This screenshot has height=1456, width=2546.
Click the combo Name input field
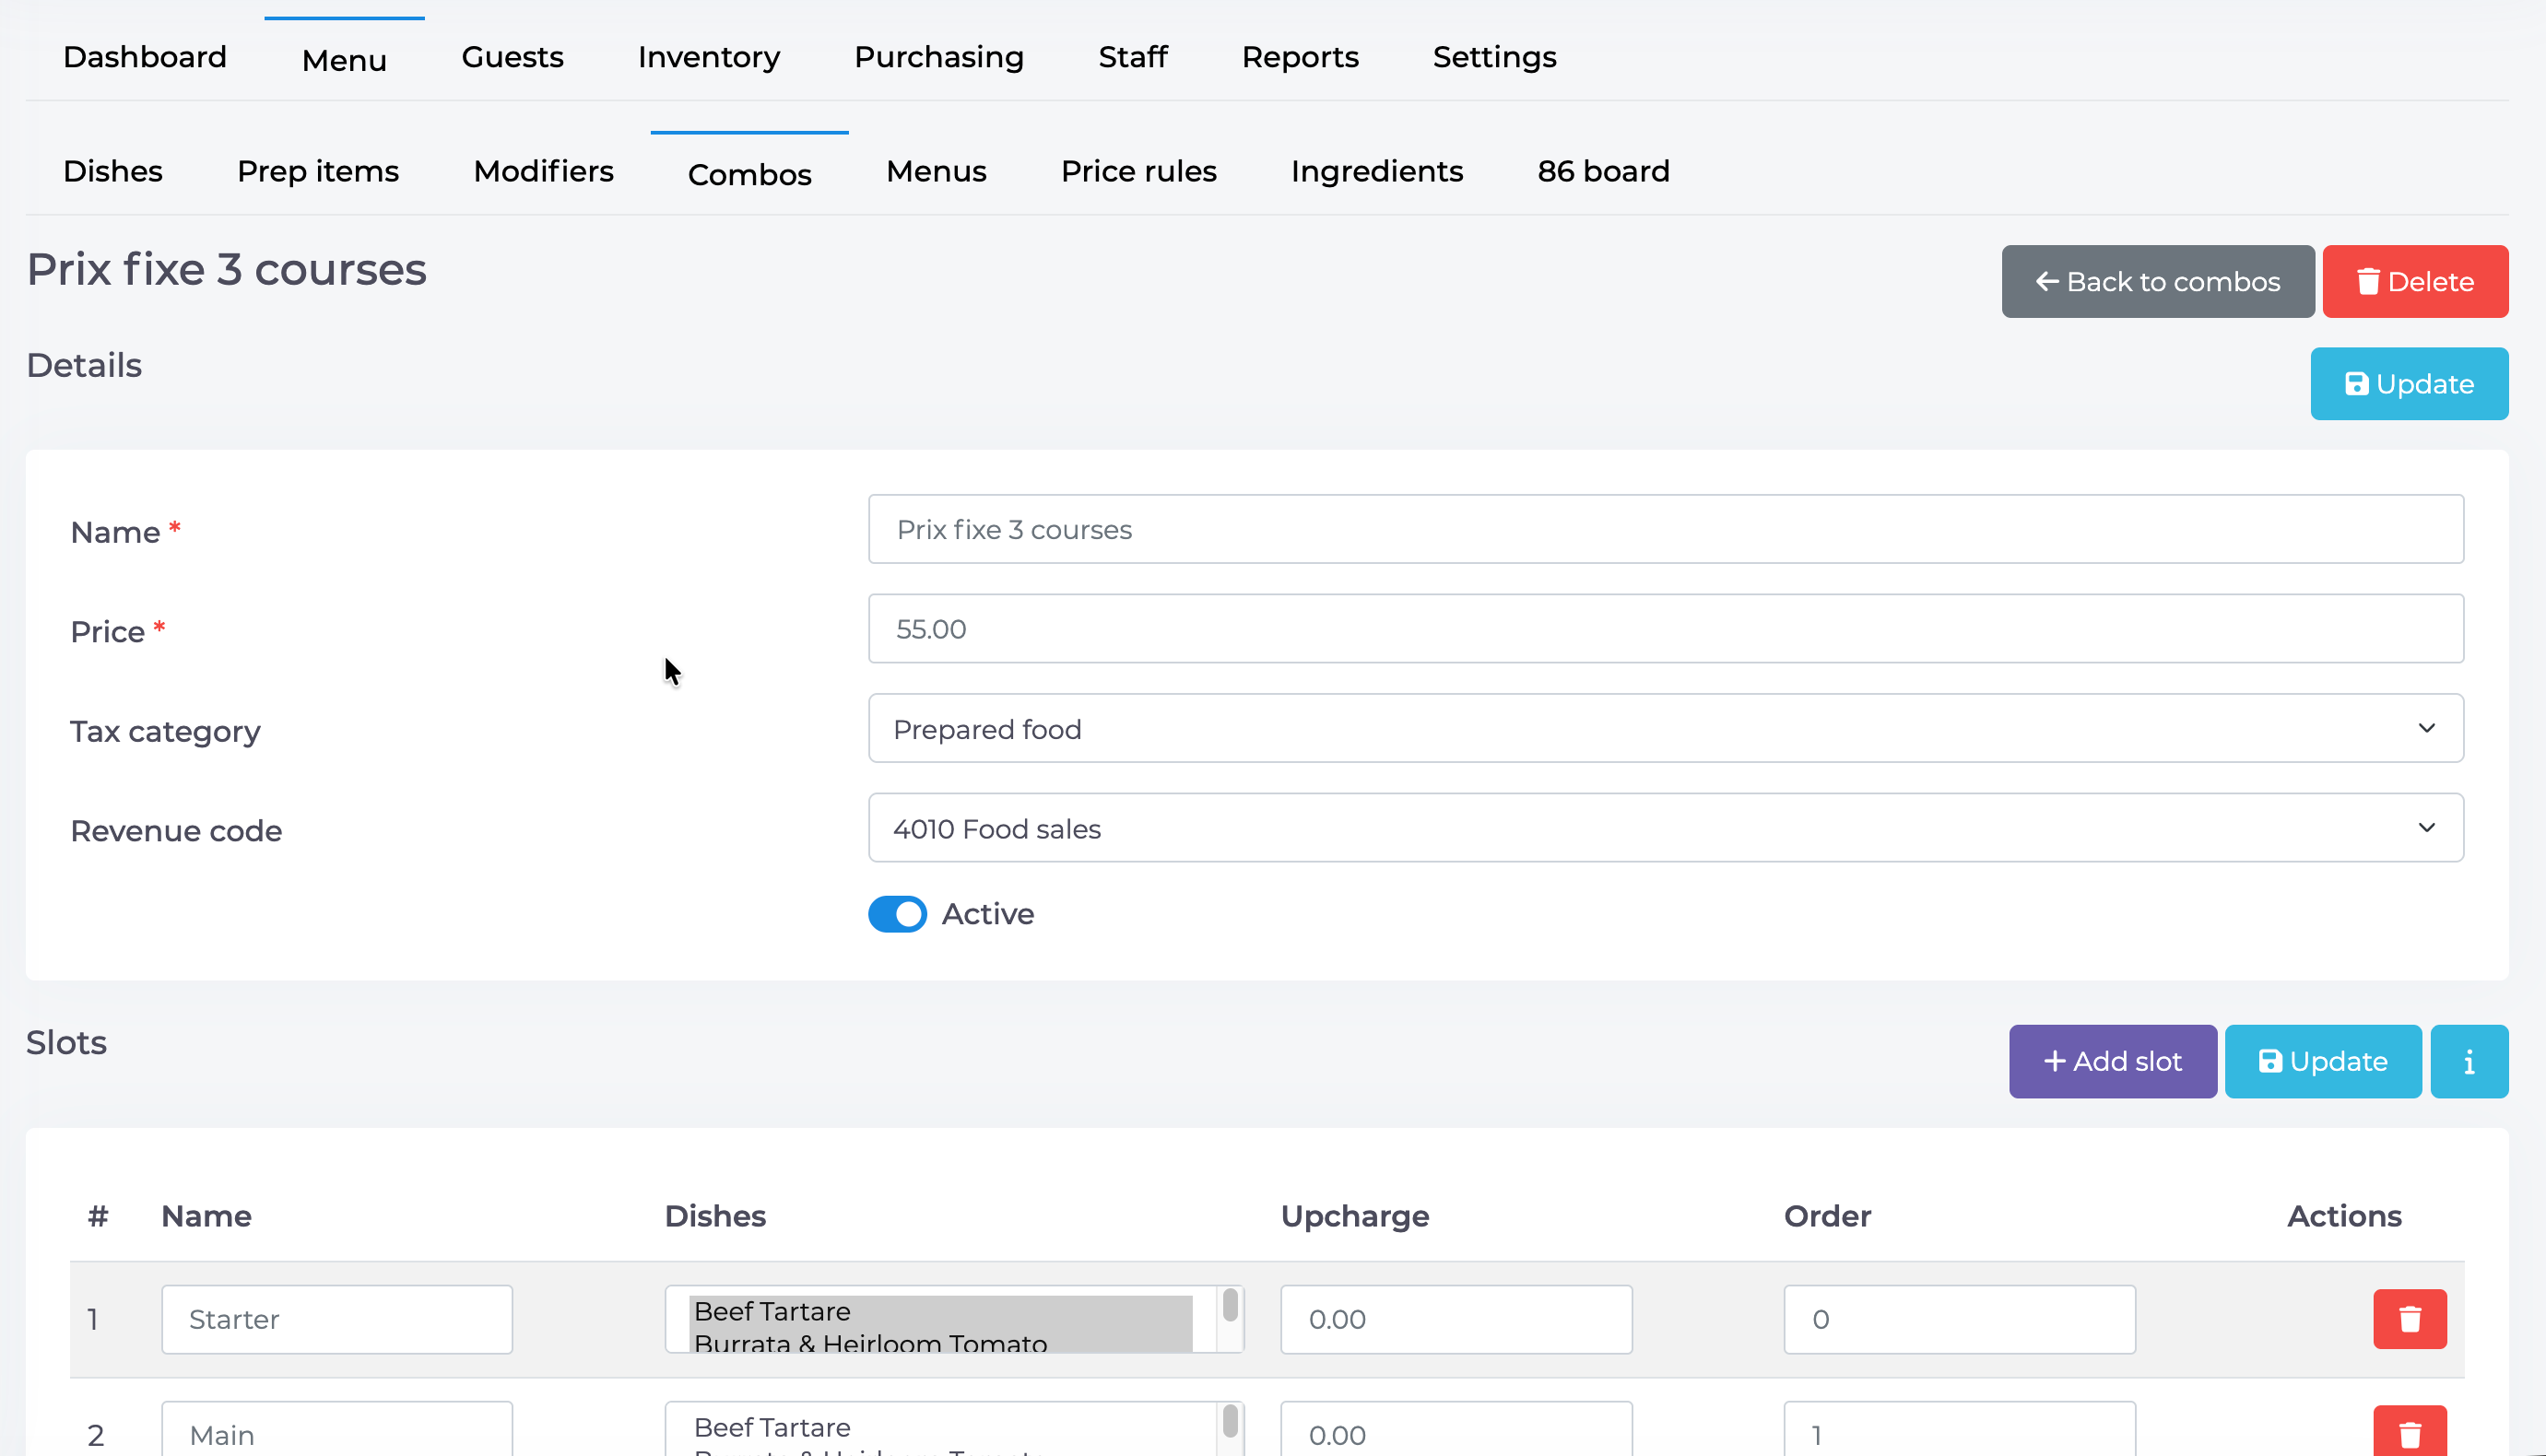pyautogui.click(x=1665, y=529)
